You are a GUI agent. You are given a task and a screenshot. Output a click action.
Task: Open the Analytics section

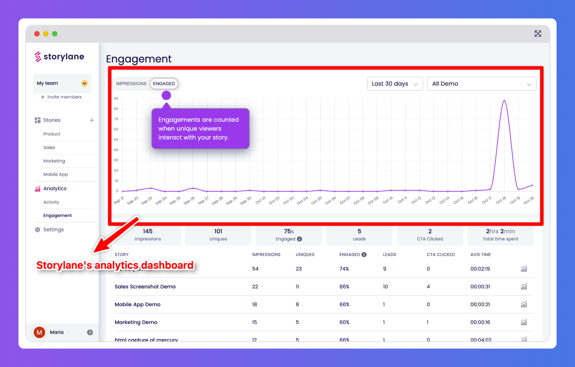[x=55, y=189]
